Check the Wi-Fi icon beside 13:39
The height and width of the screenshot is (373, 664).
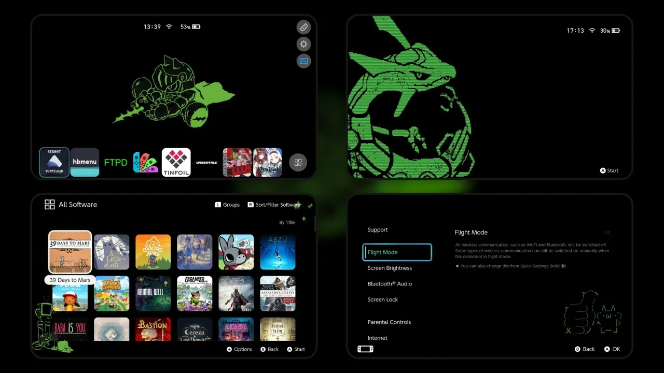pyautogui.click(x=169, y=26)
